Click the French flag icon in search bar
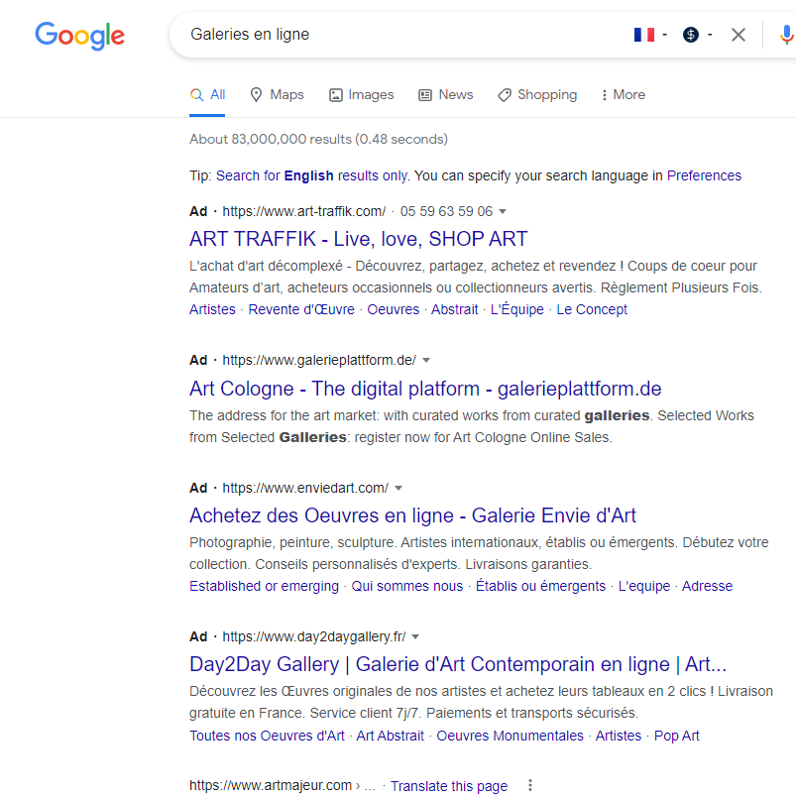The width and height of the screenshot is (796, 798). click(x=643, y=35)
